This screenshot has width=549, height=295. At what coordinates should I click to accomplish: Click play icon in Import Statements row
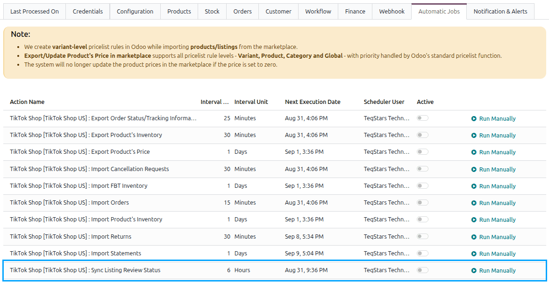[x=474, y=254]
